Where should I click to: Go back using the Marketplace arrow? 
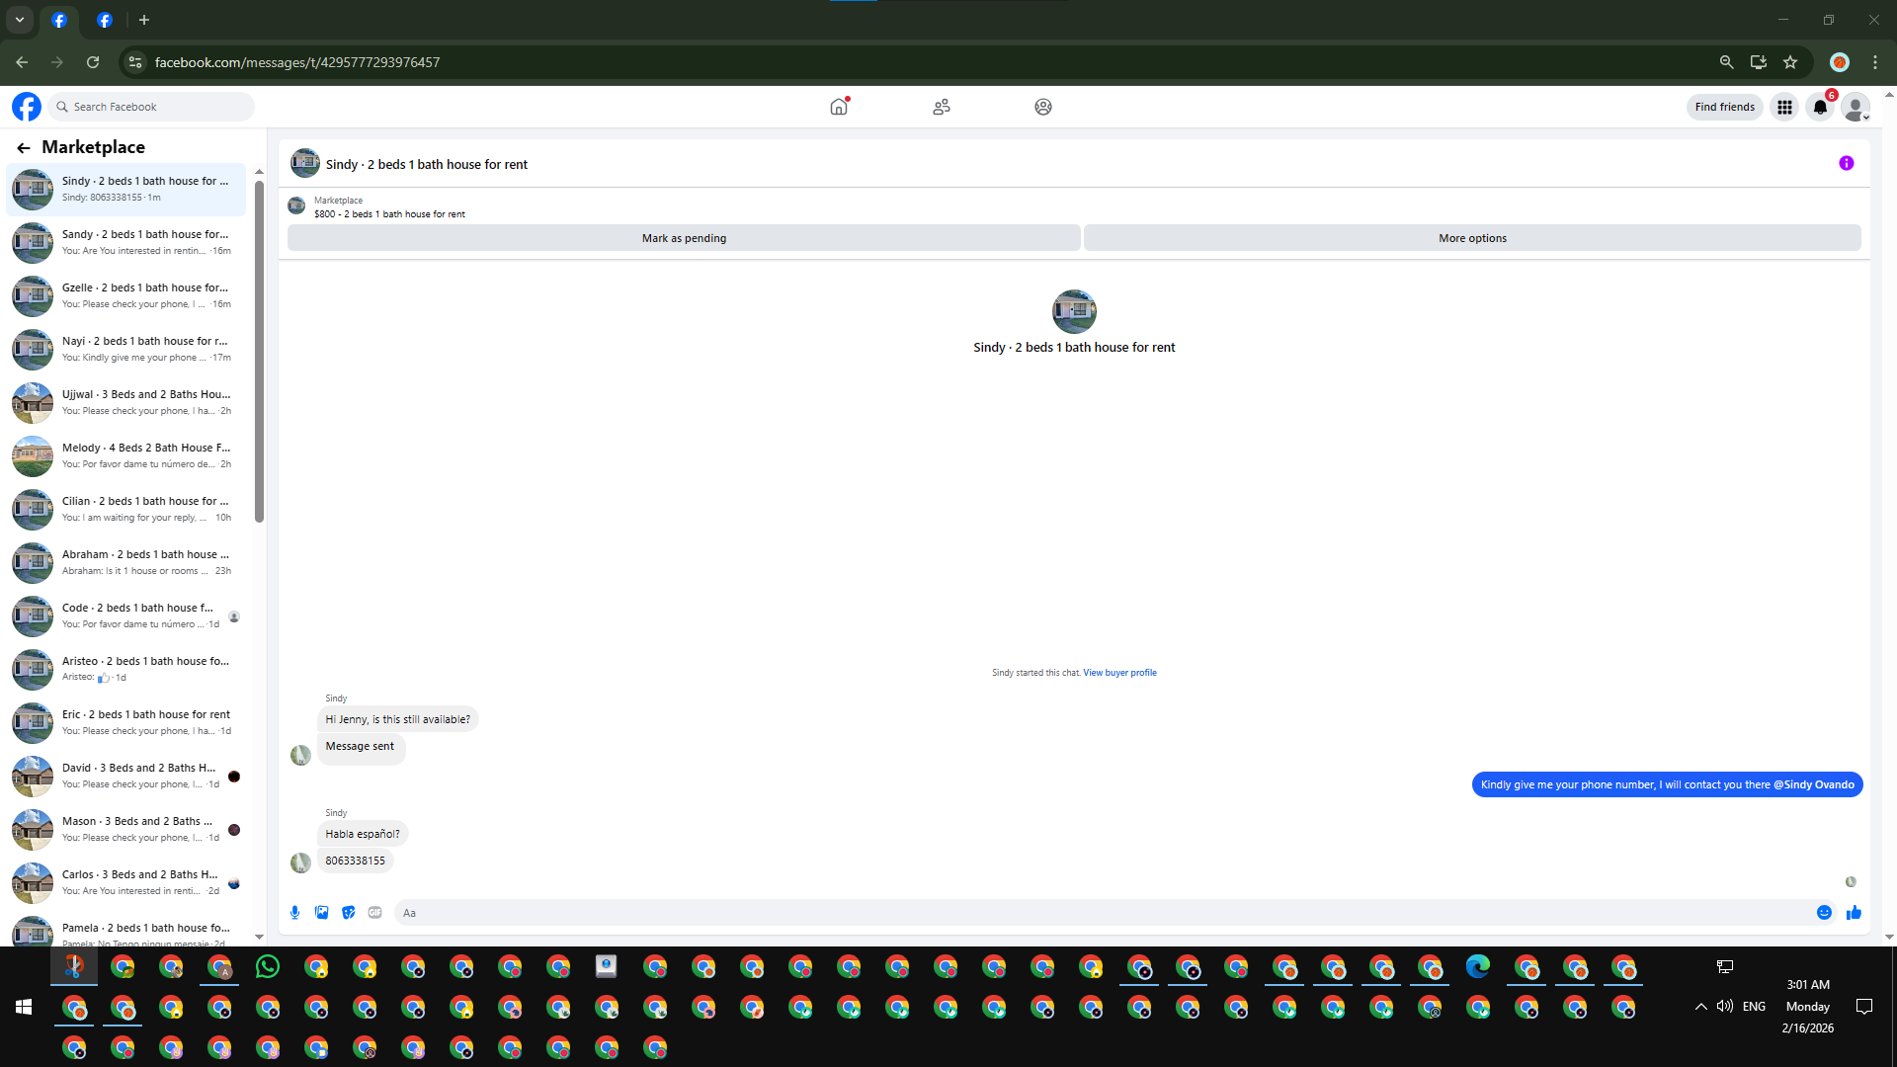click(24, 147)
